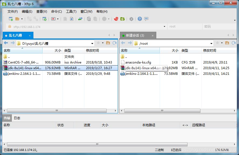Screen dimensions: 239x155
Task: Close the 新建会话 (3) tab
Action: point(153,36)
